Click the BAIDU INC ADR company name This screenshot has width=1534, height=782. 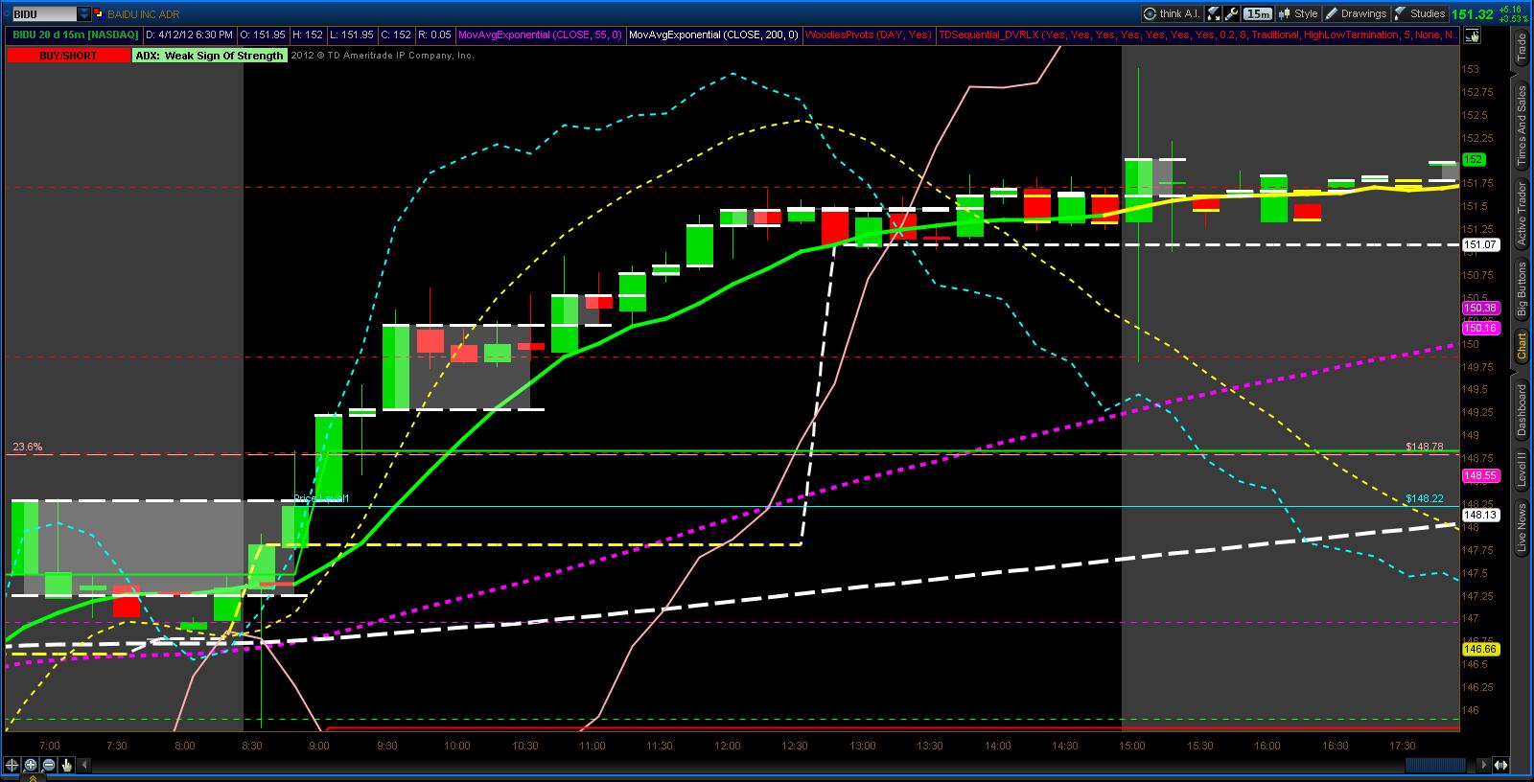[143, 14]
